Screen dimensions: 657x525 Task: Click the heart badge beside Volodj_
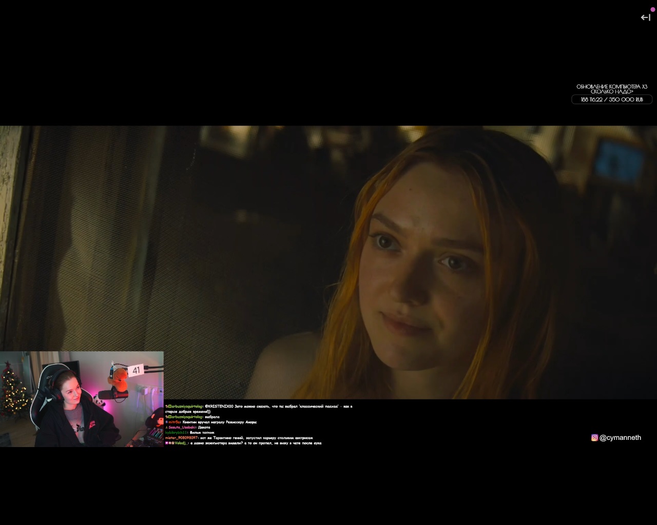(166, 443)
